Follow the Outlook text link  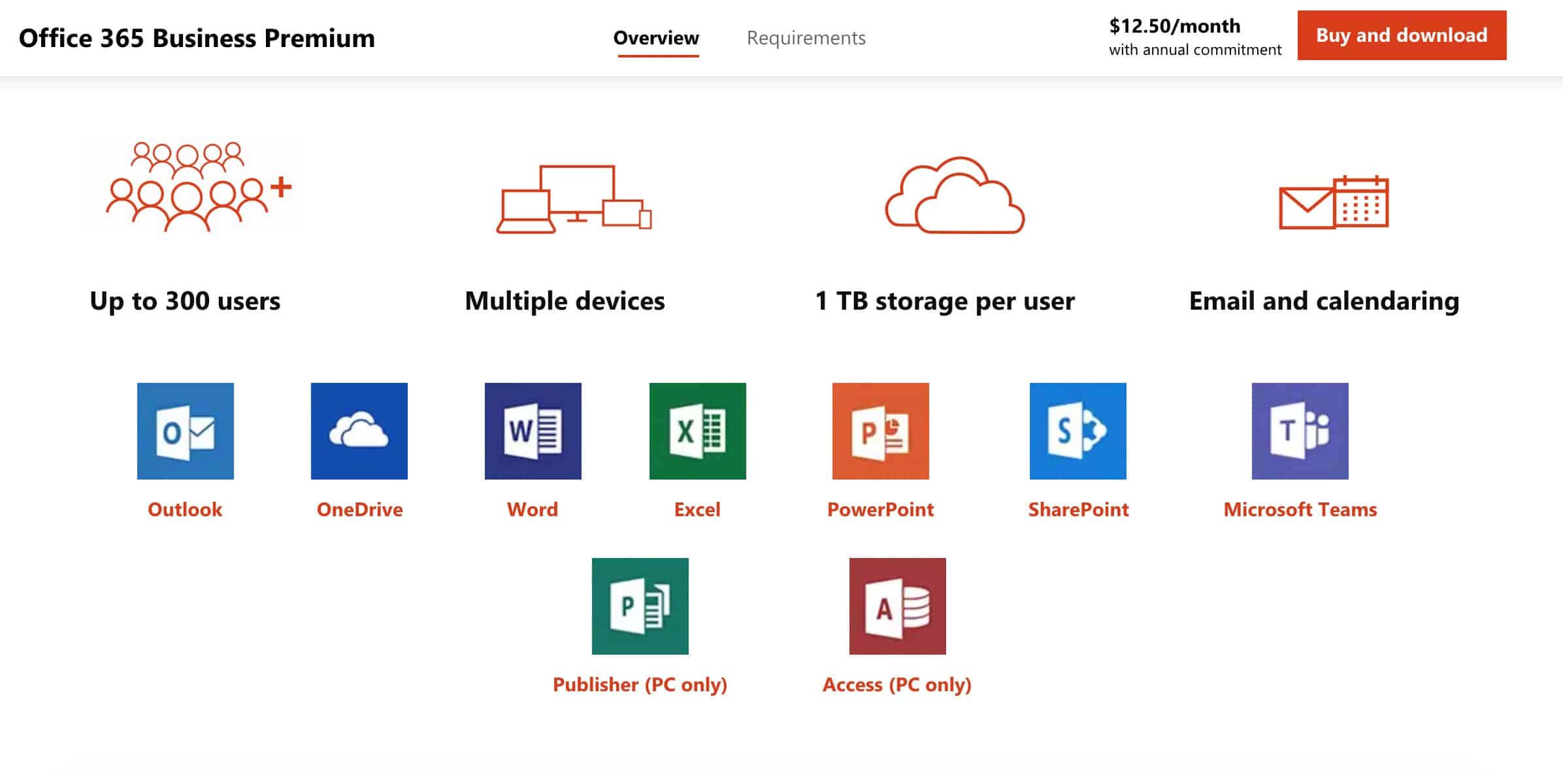185,509
